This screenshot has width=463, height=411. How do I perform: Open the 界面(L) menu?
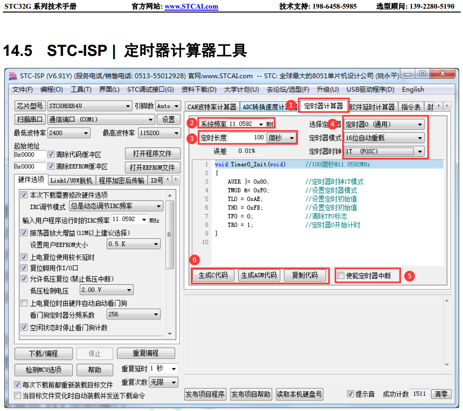[109, 90]
